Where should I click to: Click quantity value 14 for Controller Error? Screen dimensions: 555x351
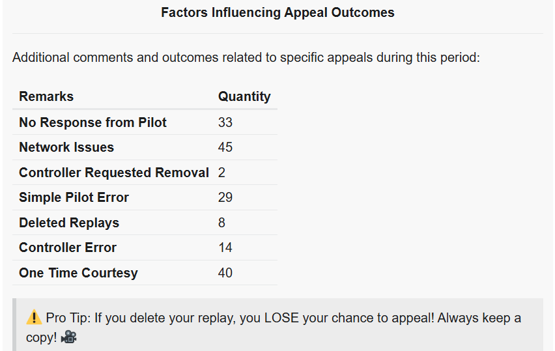[225, 247]
